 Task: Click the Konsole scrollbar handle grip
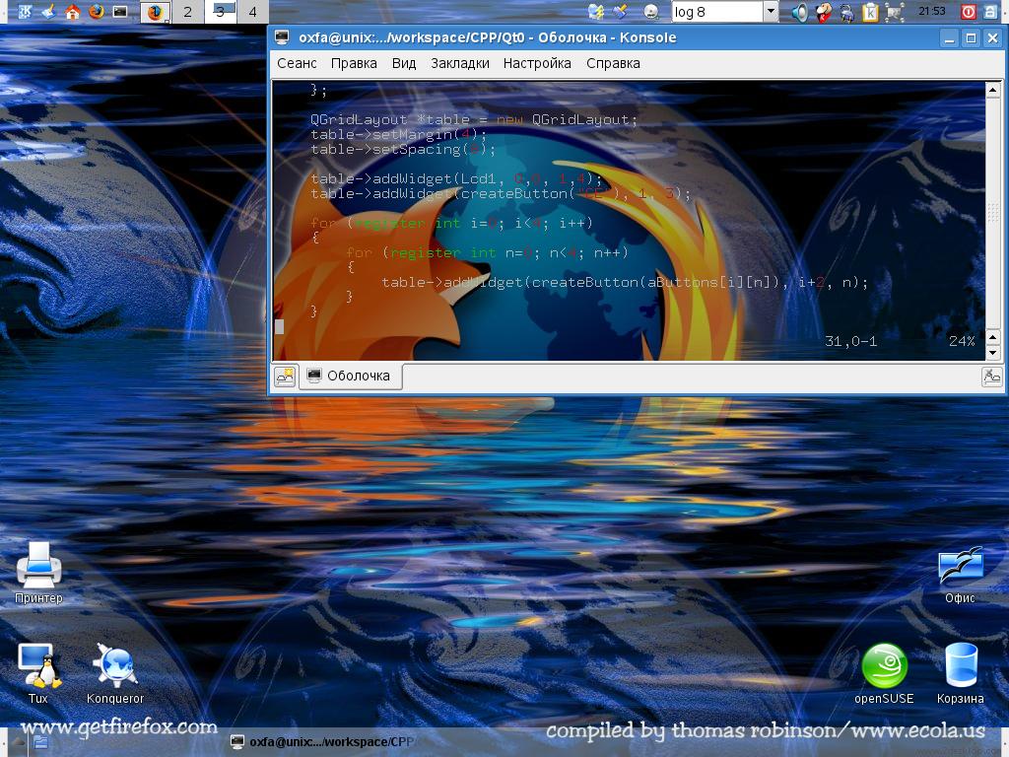pos(993,213)
